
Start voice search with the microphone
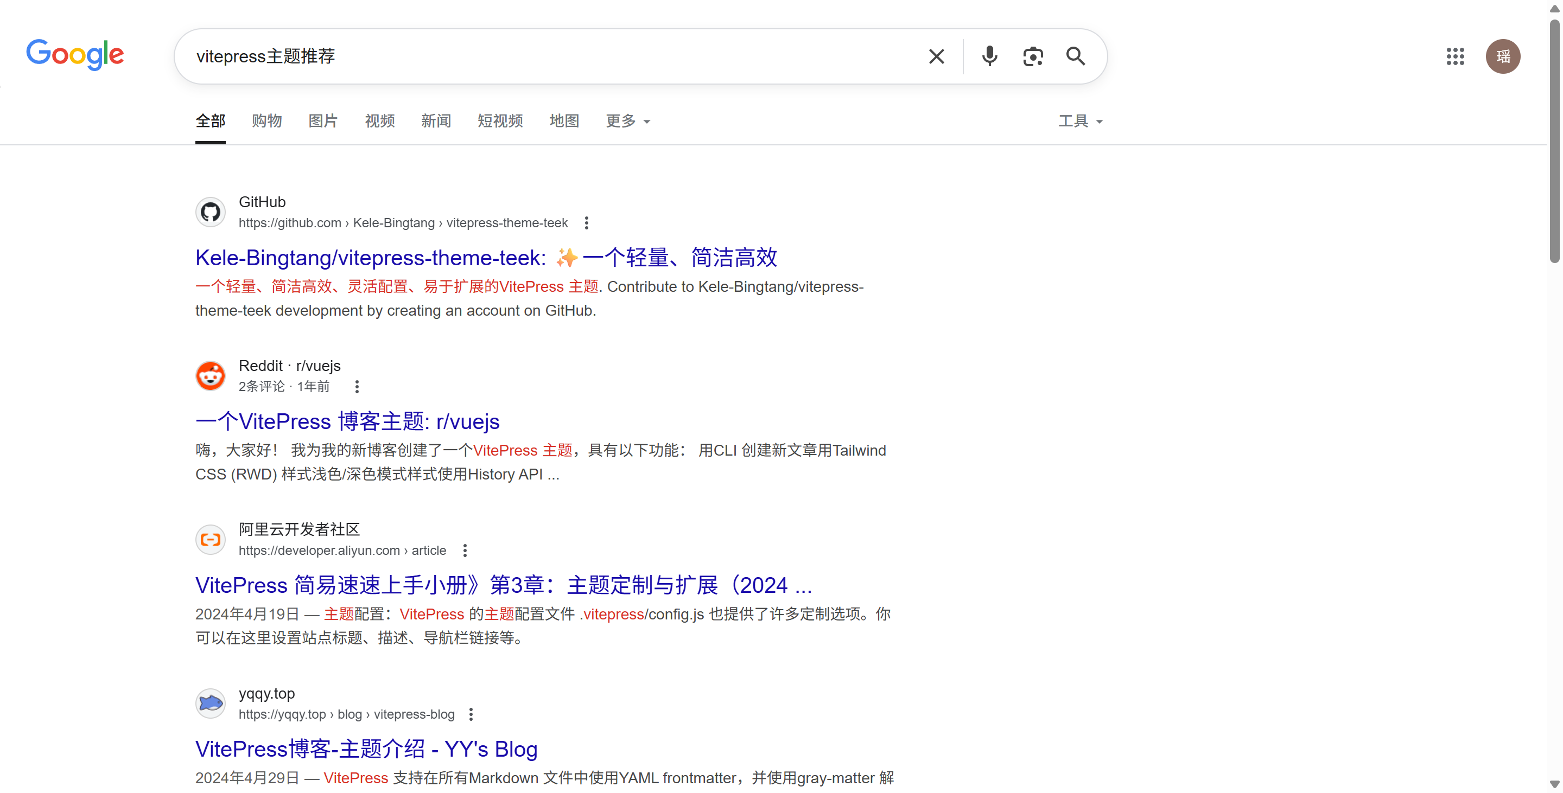pyautogui.click(x=989, y=56)
